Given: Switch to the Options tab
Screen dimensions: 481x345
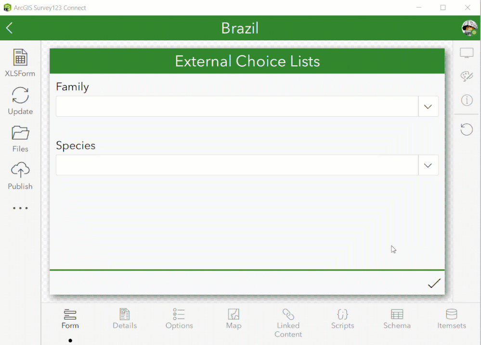Looking at the screenshot, I should pyautogui.click(x=179, y=319).
